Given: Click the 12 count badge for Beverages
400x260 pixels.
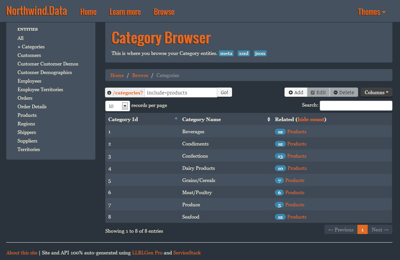Looking at the screenshot, I should tap(280, 132).
